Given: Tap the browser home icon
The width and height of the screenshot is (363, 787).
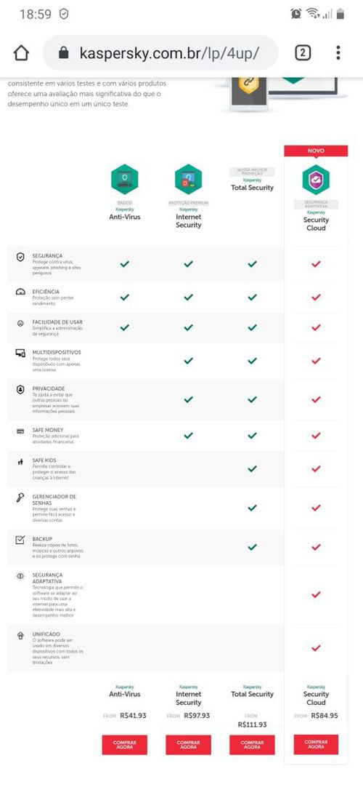Looking at the screenshot, I should (x=21, y=52).
